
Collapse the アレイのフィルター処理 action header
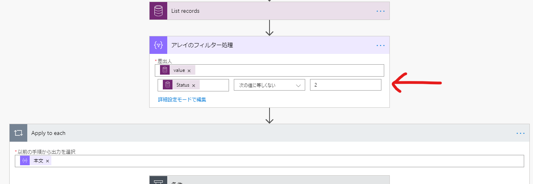coord(270,45)
